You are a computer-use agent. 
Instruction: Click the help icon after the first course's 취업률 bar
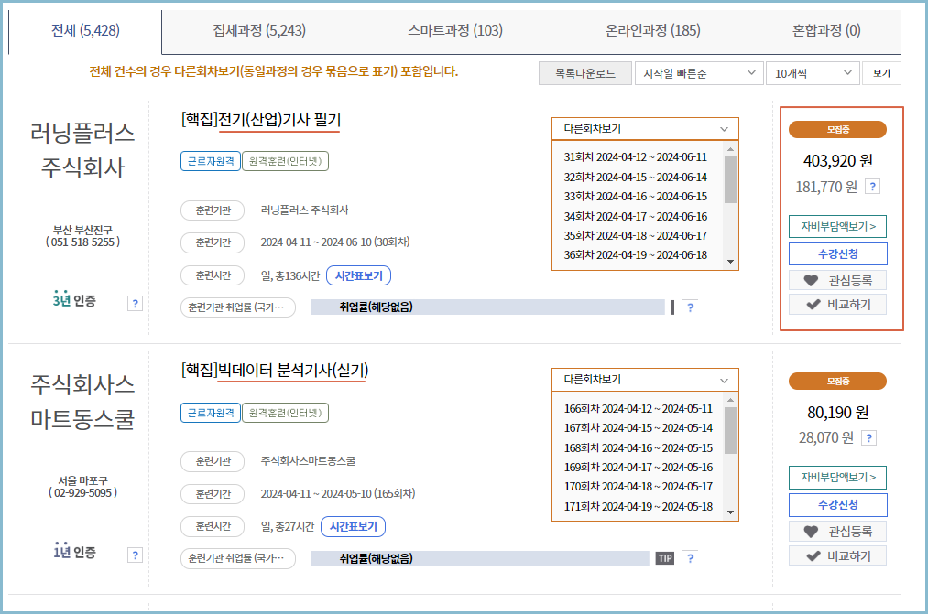point(689,307)
